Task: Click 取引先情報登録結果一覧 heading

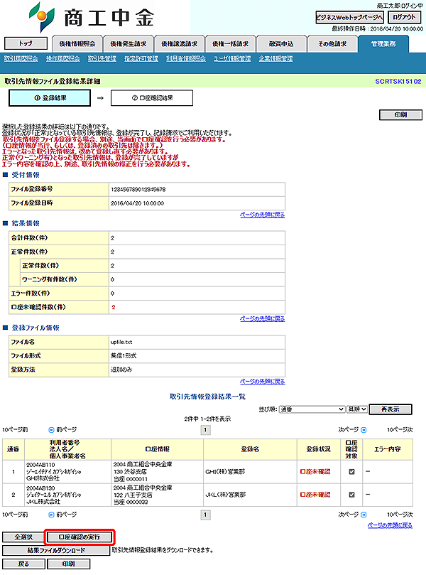Action: [208, 397]
